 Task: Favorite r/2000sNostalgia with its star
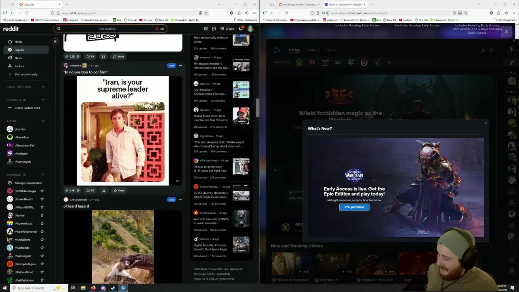pos(42,191)
